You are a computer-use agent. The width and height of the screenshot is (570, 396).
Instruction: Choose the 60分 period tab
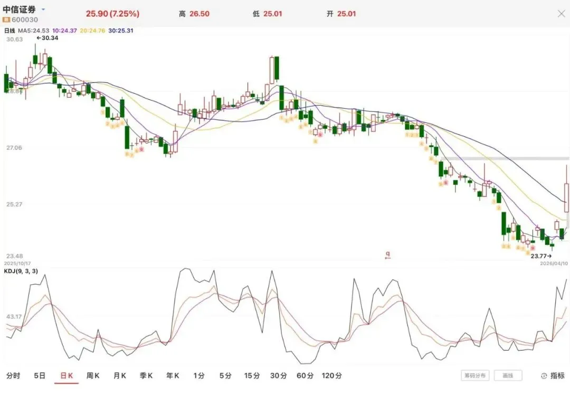click(x=305, y=375)
